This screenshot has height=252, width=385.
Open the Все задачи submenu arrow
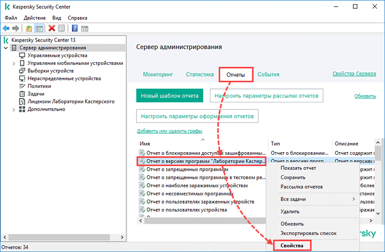coord(354,199)
